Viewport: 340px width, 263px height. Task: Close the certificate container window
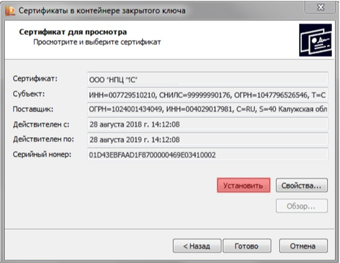[x=320, y=8]
